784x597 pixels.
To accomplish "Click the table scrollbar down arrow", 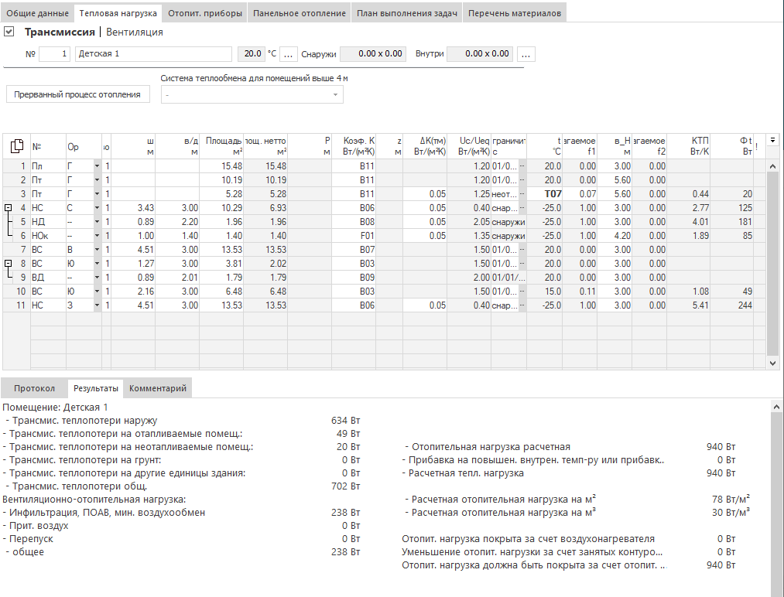I will pos(772,363).
